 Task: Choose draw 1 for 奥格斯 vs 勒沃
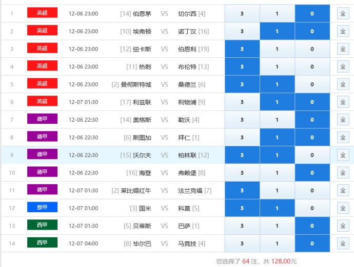[x=277, y=120]
